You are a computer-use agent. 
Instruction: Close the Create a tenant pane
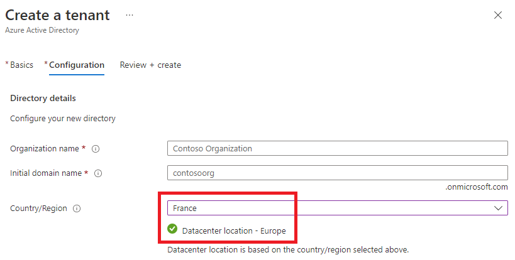pyautogui.click(x=498, y=15)
